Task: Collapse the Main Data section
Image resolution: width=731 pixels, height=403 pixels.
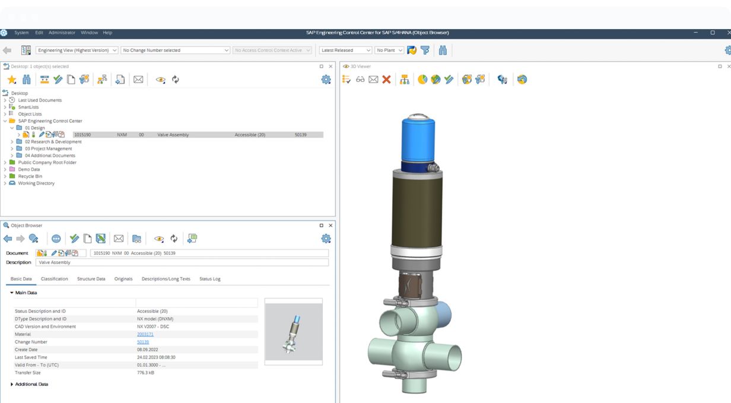Action: coord(12,293)
